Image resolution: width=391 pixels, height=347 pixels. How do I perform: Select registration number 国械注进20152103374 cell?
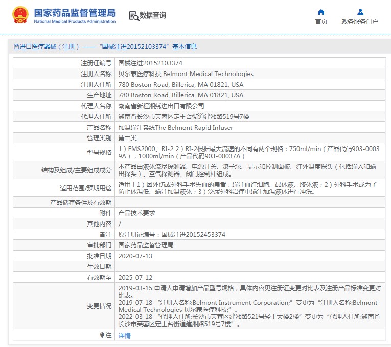click(x=150, y=63)
